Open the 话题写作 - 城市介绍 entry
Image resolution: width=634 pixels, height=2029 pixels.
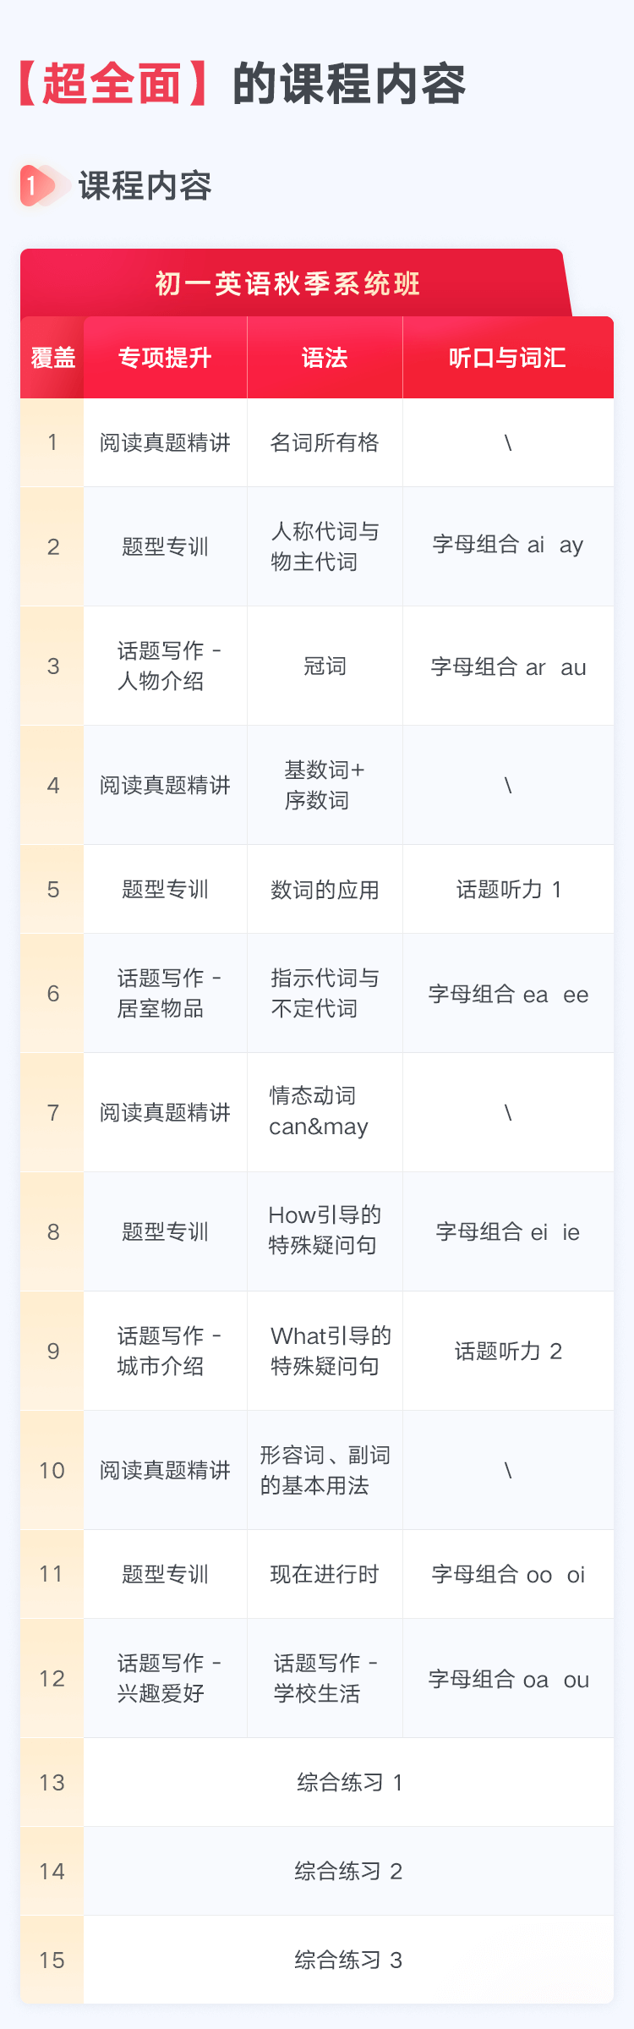[165, 1351]
